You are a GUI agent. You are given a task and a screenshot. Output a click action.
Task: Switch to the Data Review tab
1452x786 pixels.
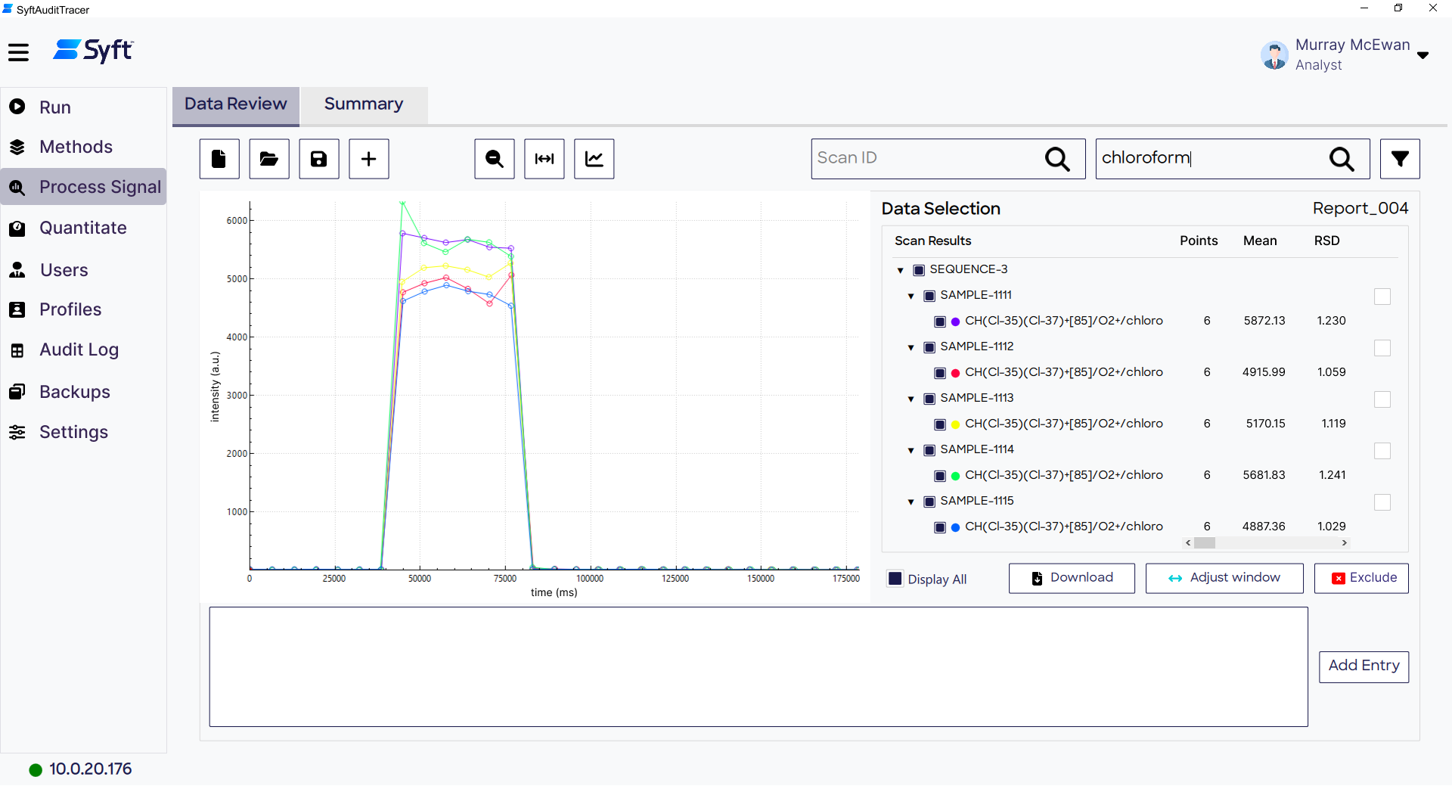coord(236,104)
